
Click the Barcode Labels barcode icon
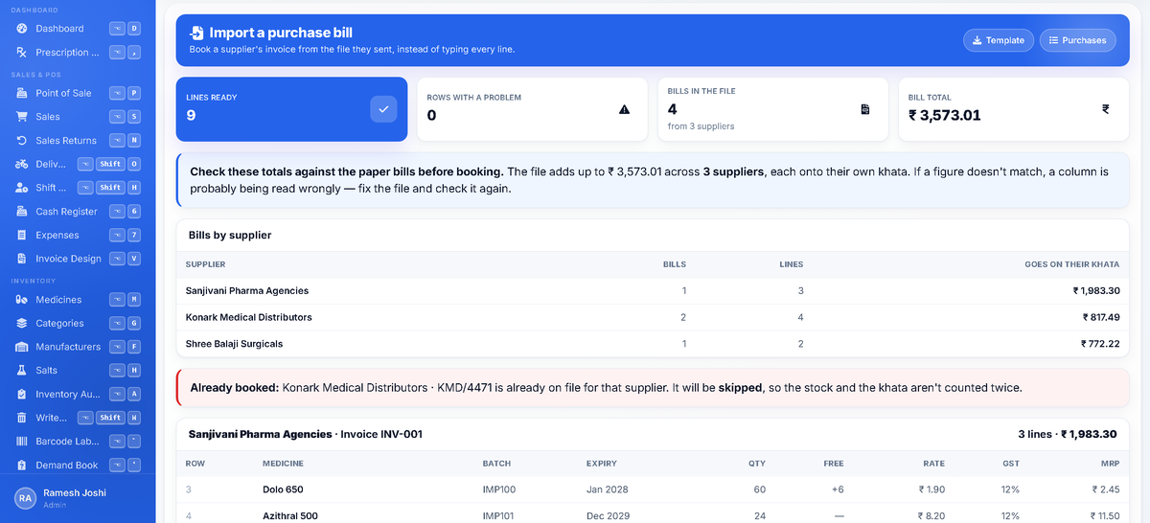point(22,442)
